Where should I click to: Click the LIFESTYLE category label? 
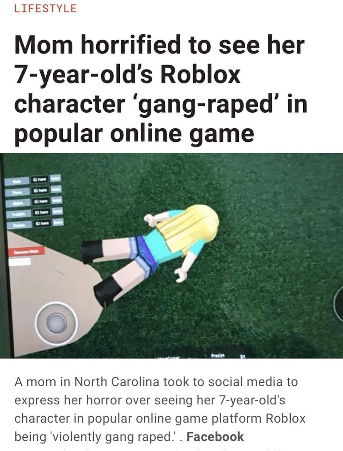45,8
